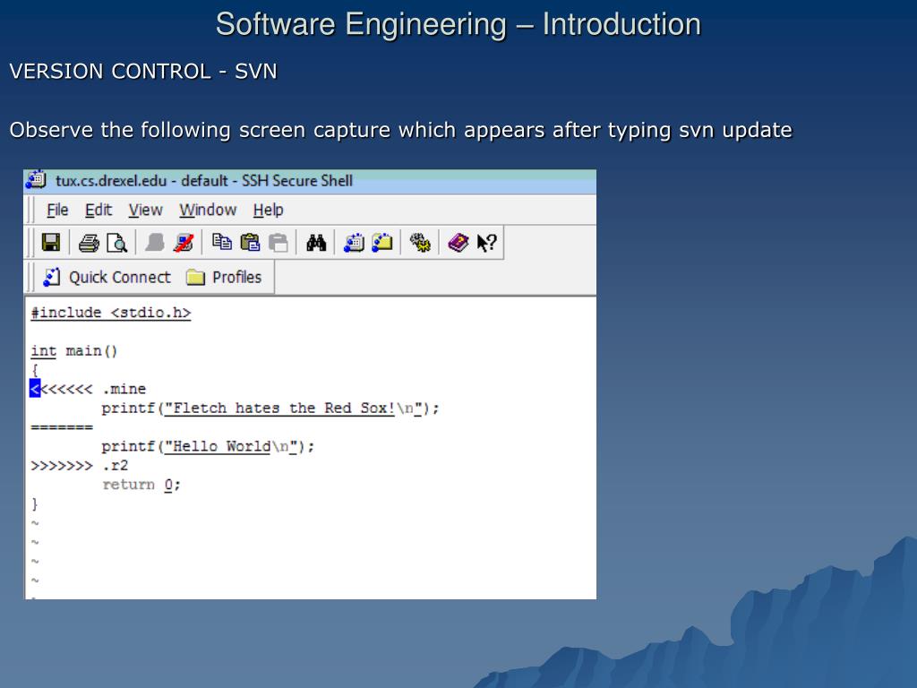
Task: Click the 'return 0;' line
Action: (x=141, y=485)
